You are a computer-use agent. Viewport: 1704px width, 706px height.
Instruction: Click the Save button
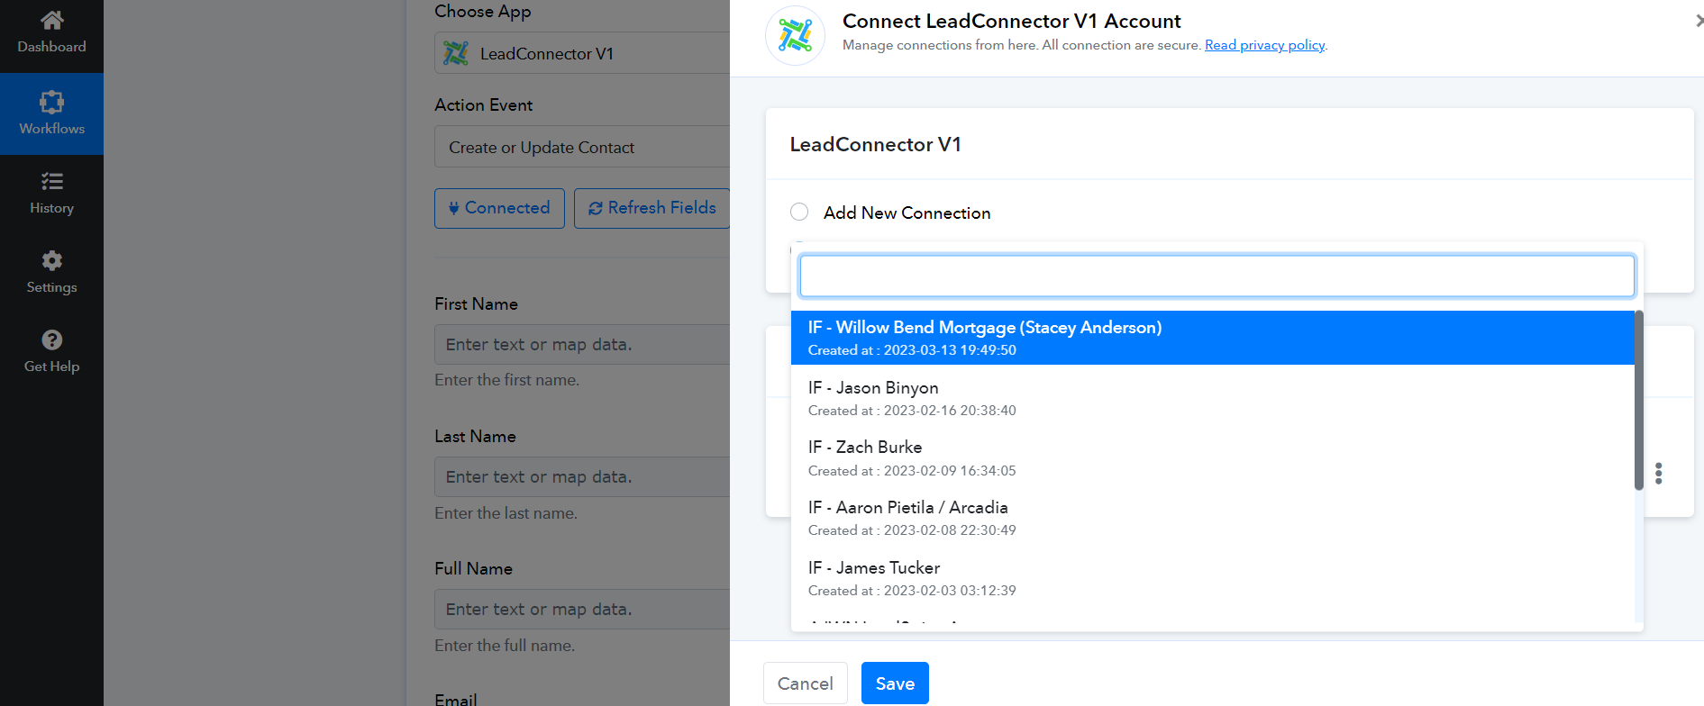pyautogui.click(x=895, y=683)
